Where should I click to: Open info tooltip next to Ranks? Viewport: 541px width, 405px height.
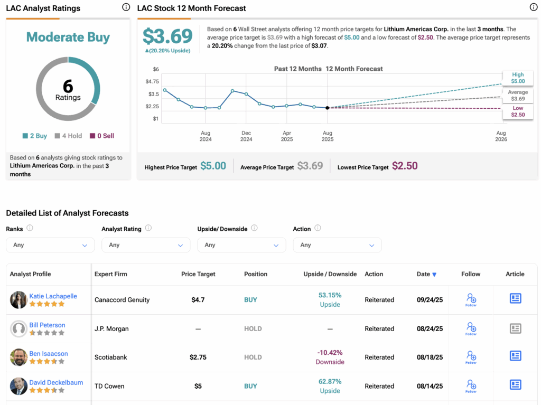coord(30,228)
